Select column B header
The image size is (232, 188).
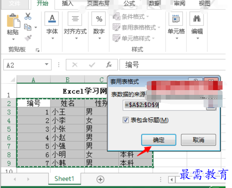click(x=68, y=80)
